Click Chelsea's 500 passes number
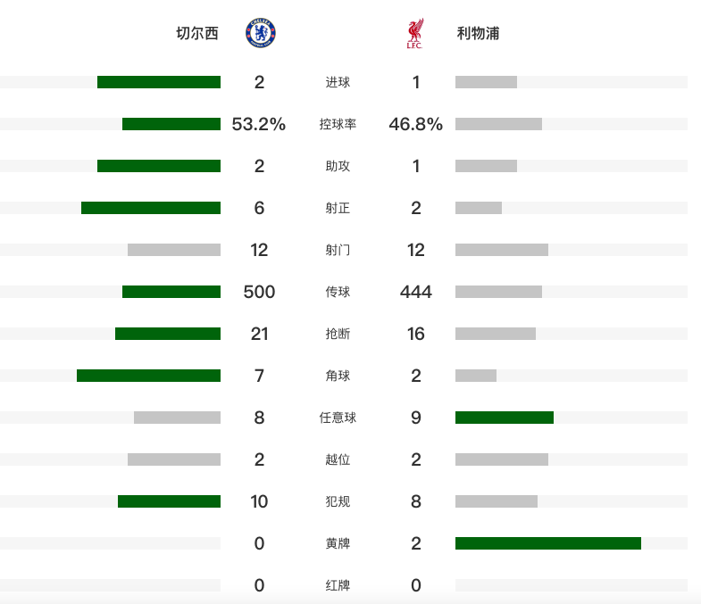The height and width of the screenshot is (604, 701). coord(259,292)
